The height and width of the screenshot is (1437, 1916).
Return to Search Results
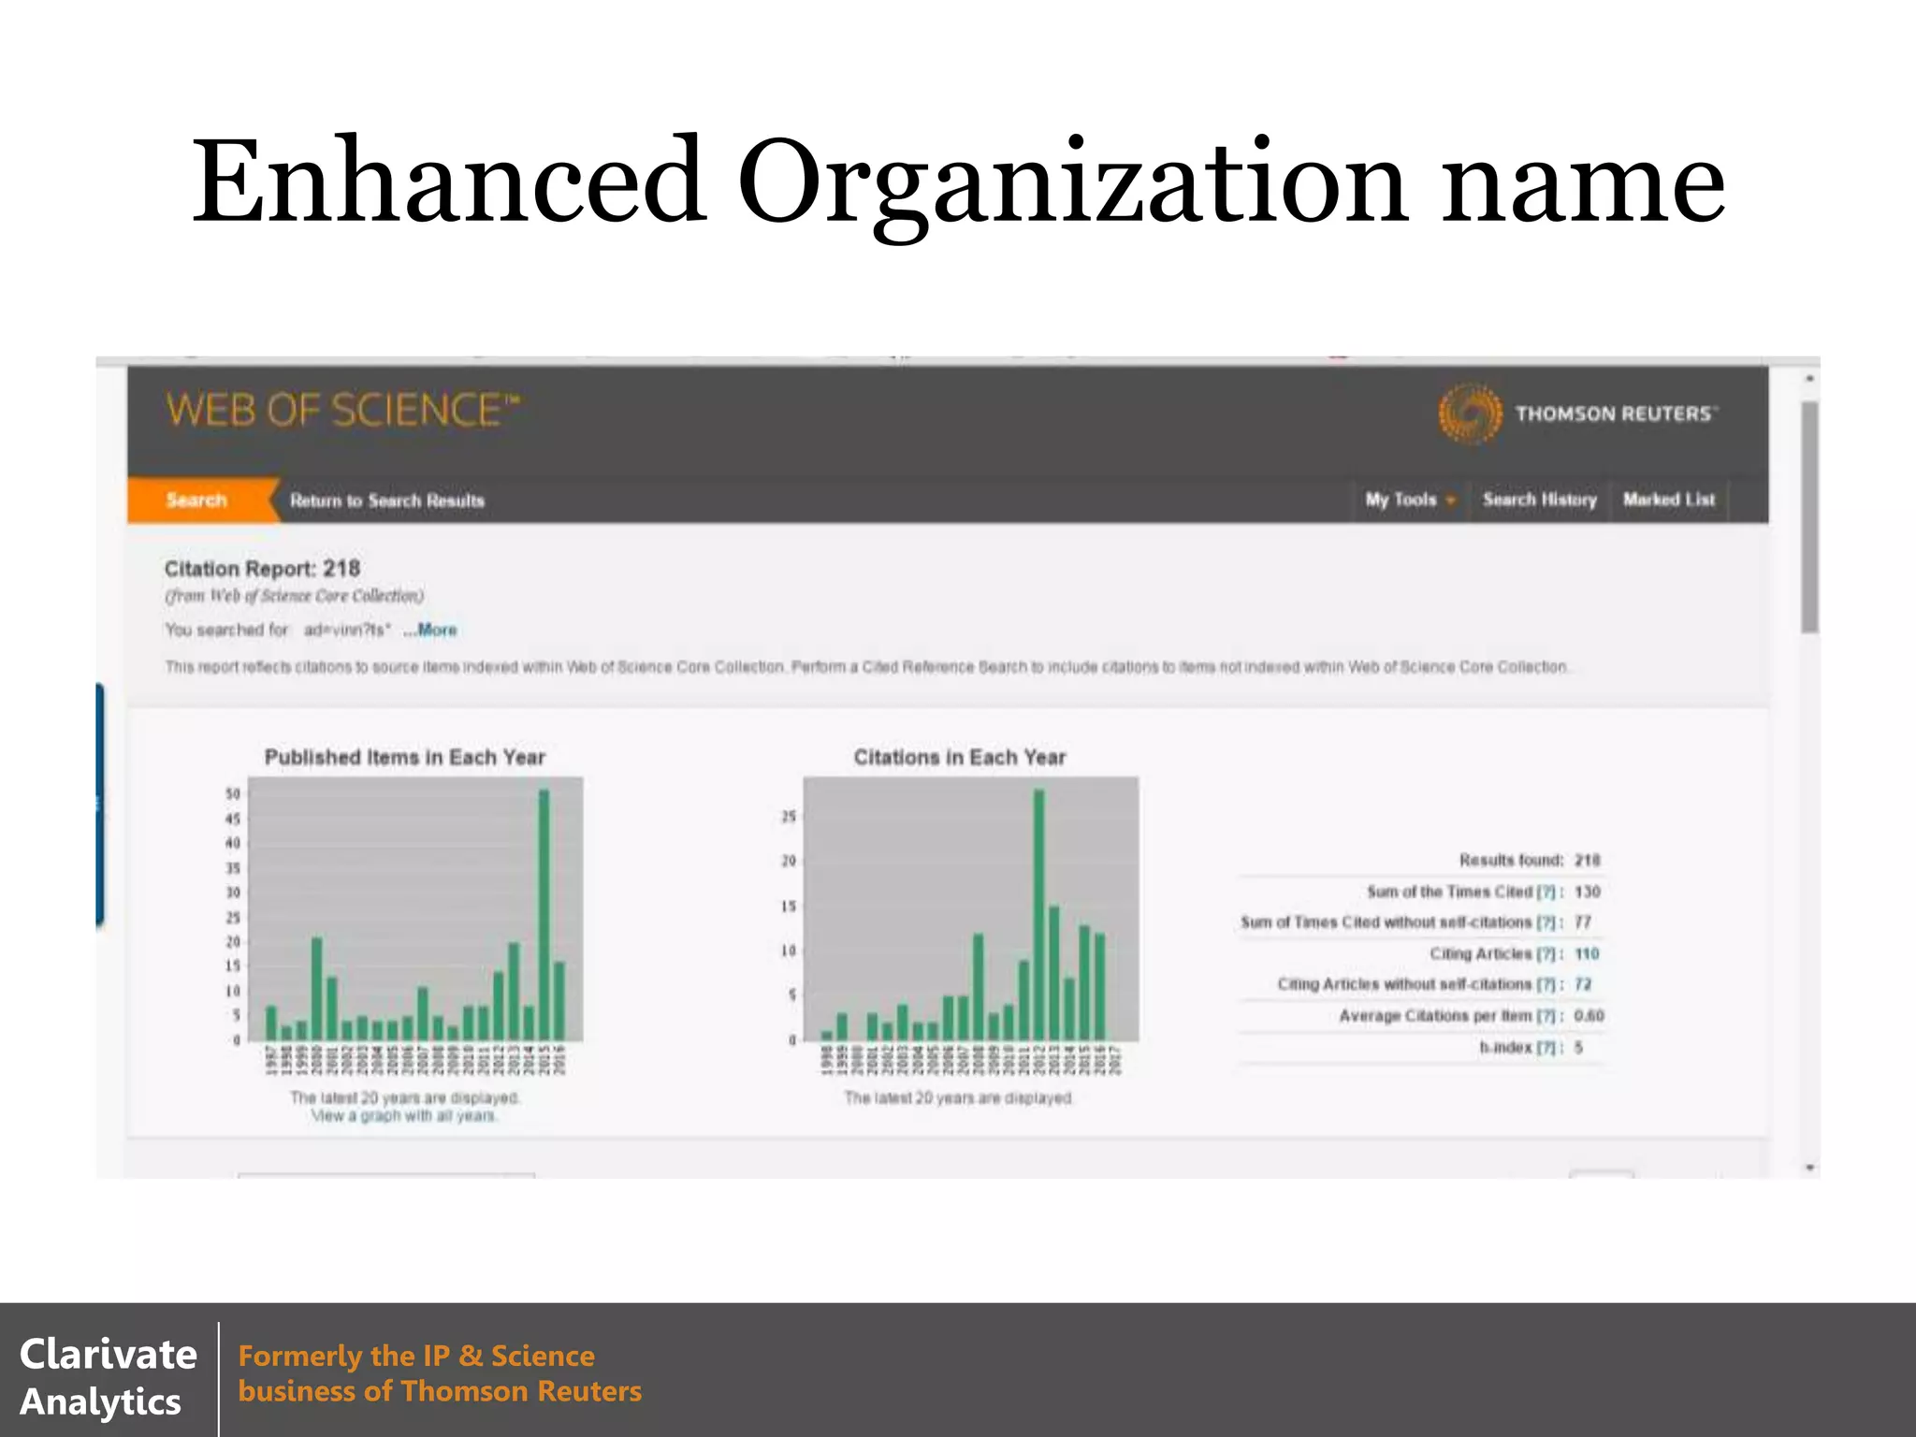[386, 501]
